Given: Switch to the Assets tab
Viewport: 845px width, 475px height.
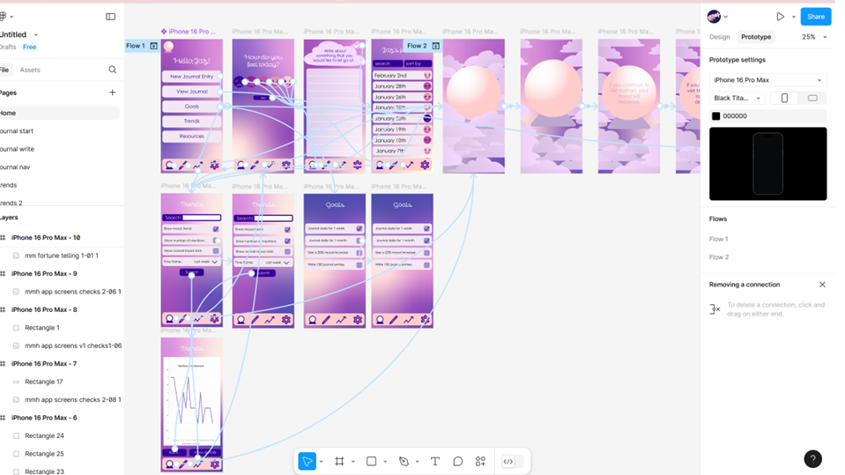Looking at the screenshot, I should click(x=30, y=71).
